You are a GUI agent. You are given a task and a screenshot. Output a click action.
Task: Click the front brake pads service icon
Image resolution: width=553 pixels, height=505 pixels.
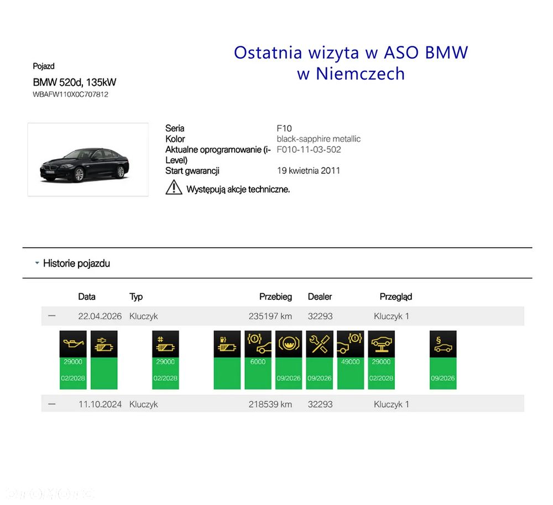tap(258, 344)
